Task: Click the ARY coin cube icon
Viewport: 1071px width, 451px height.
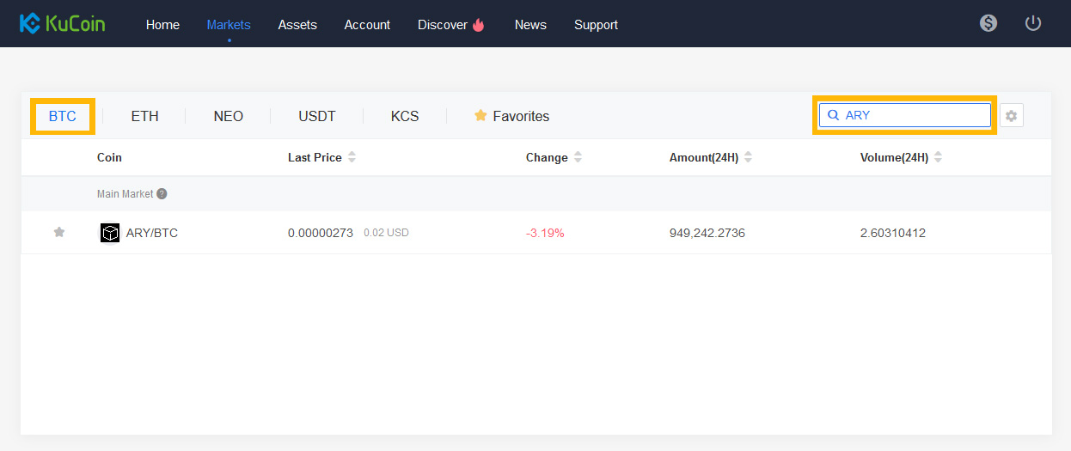Action: pyautogui.click(x=110, y=233)
